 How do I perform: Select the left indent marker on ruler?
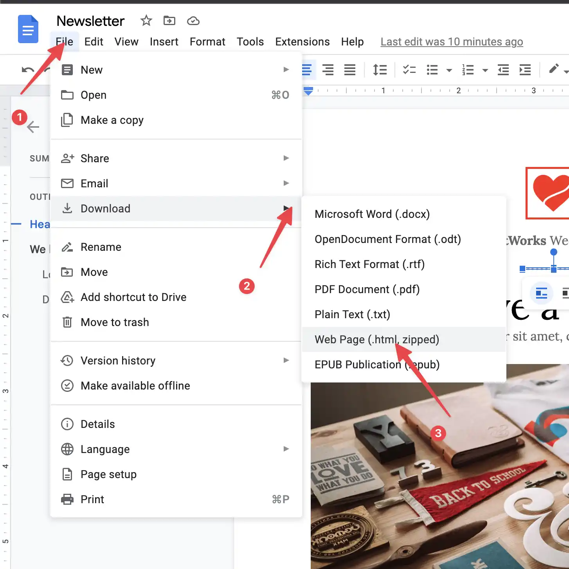tap(308, 92)
